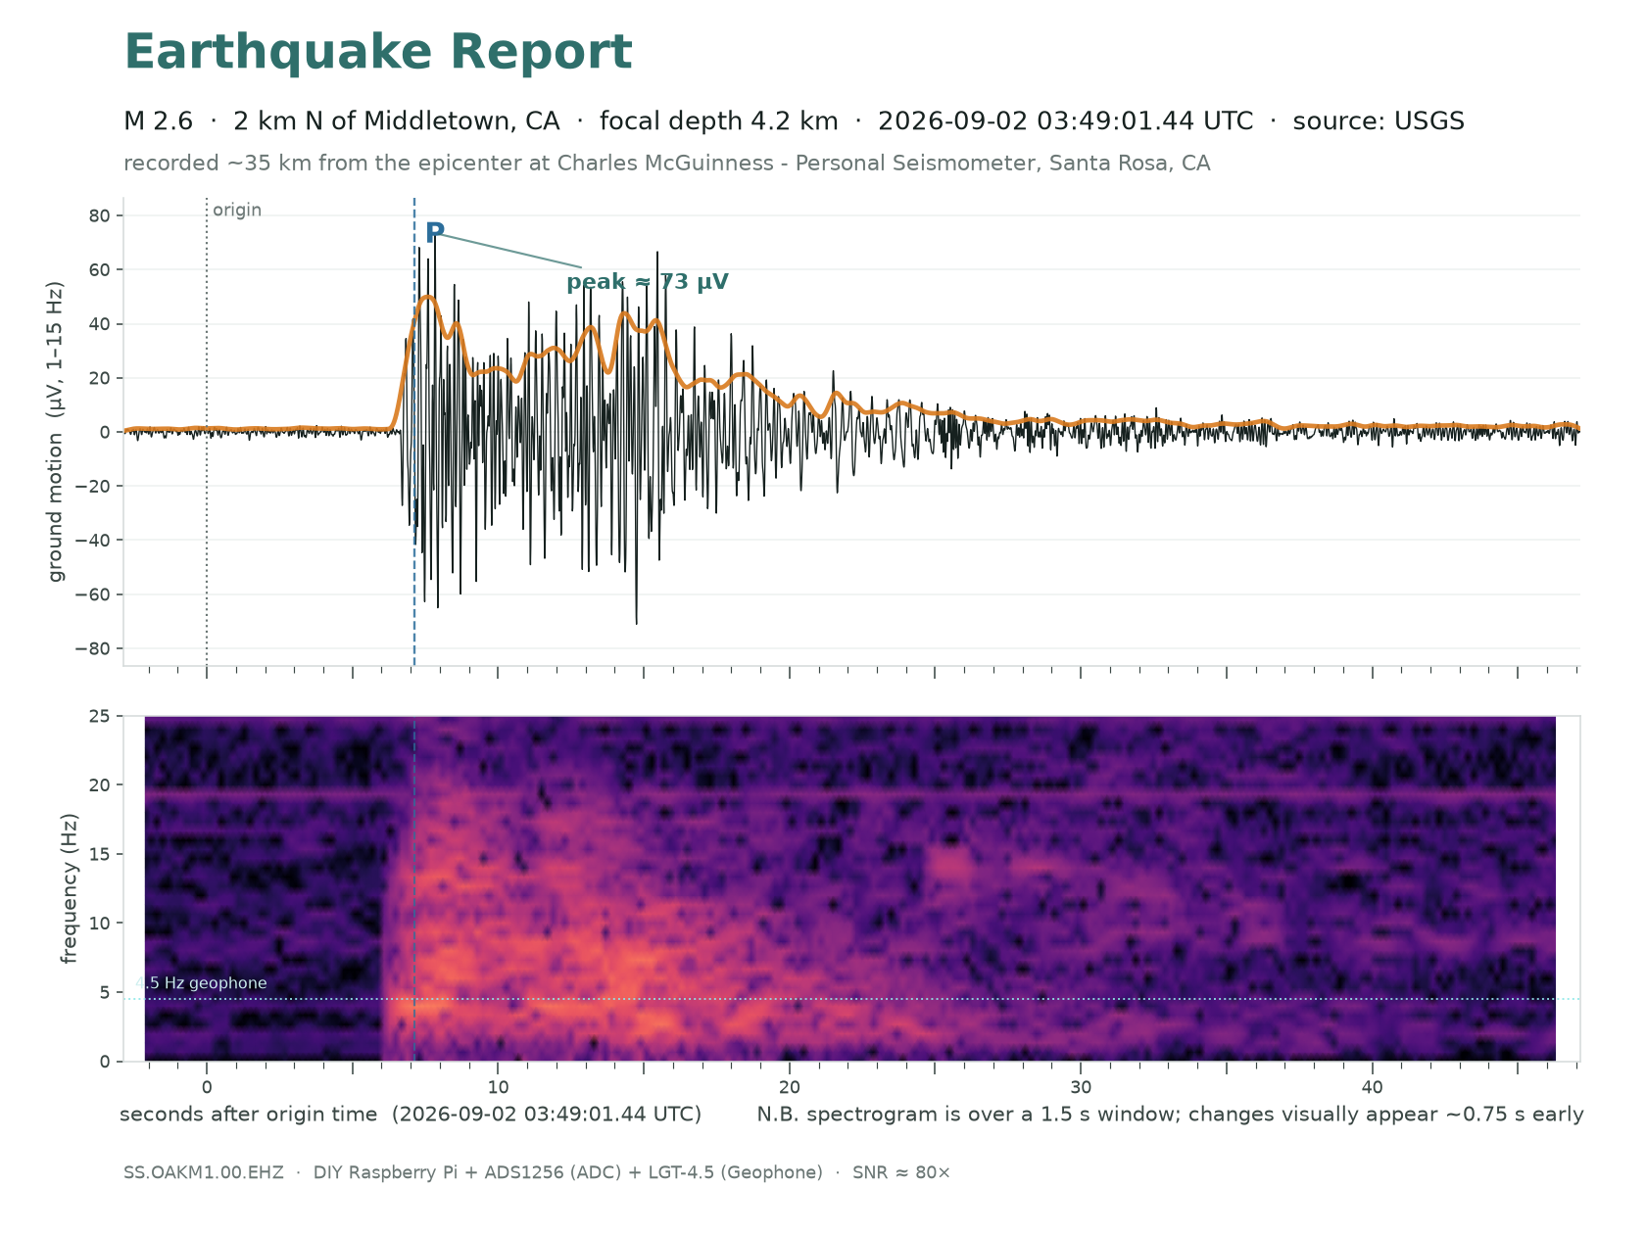The height and width of the screenshot is (1234, 1646).
Task: Click the '25' tick on frequency axis
Action: tap(101, 716)
